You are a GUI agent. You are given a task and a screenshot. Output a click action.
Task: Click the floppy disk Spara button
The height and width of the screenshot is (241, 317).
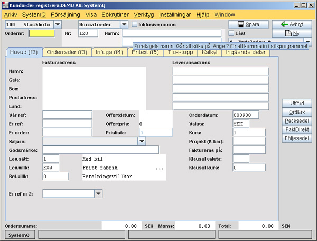pos(248,24)
